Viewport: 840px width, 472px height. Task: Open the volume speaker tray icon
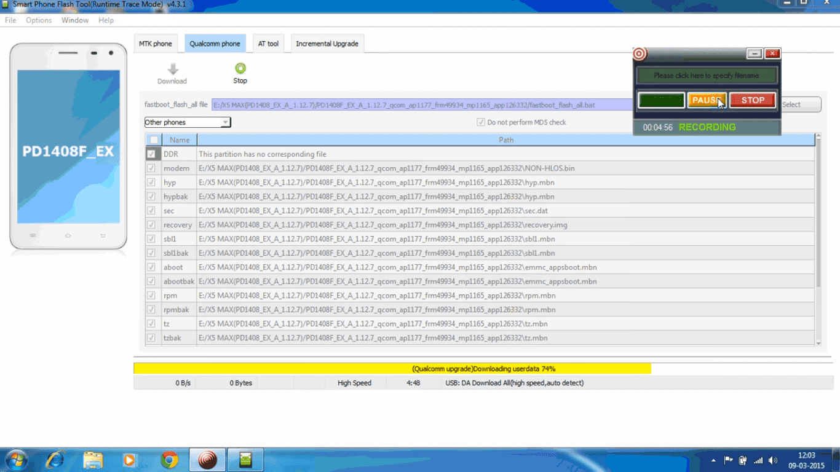[773, 460]
